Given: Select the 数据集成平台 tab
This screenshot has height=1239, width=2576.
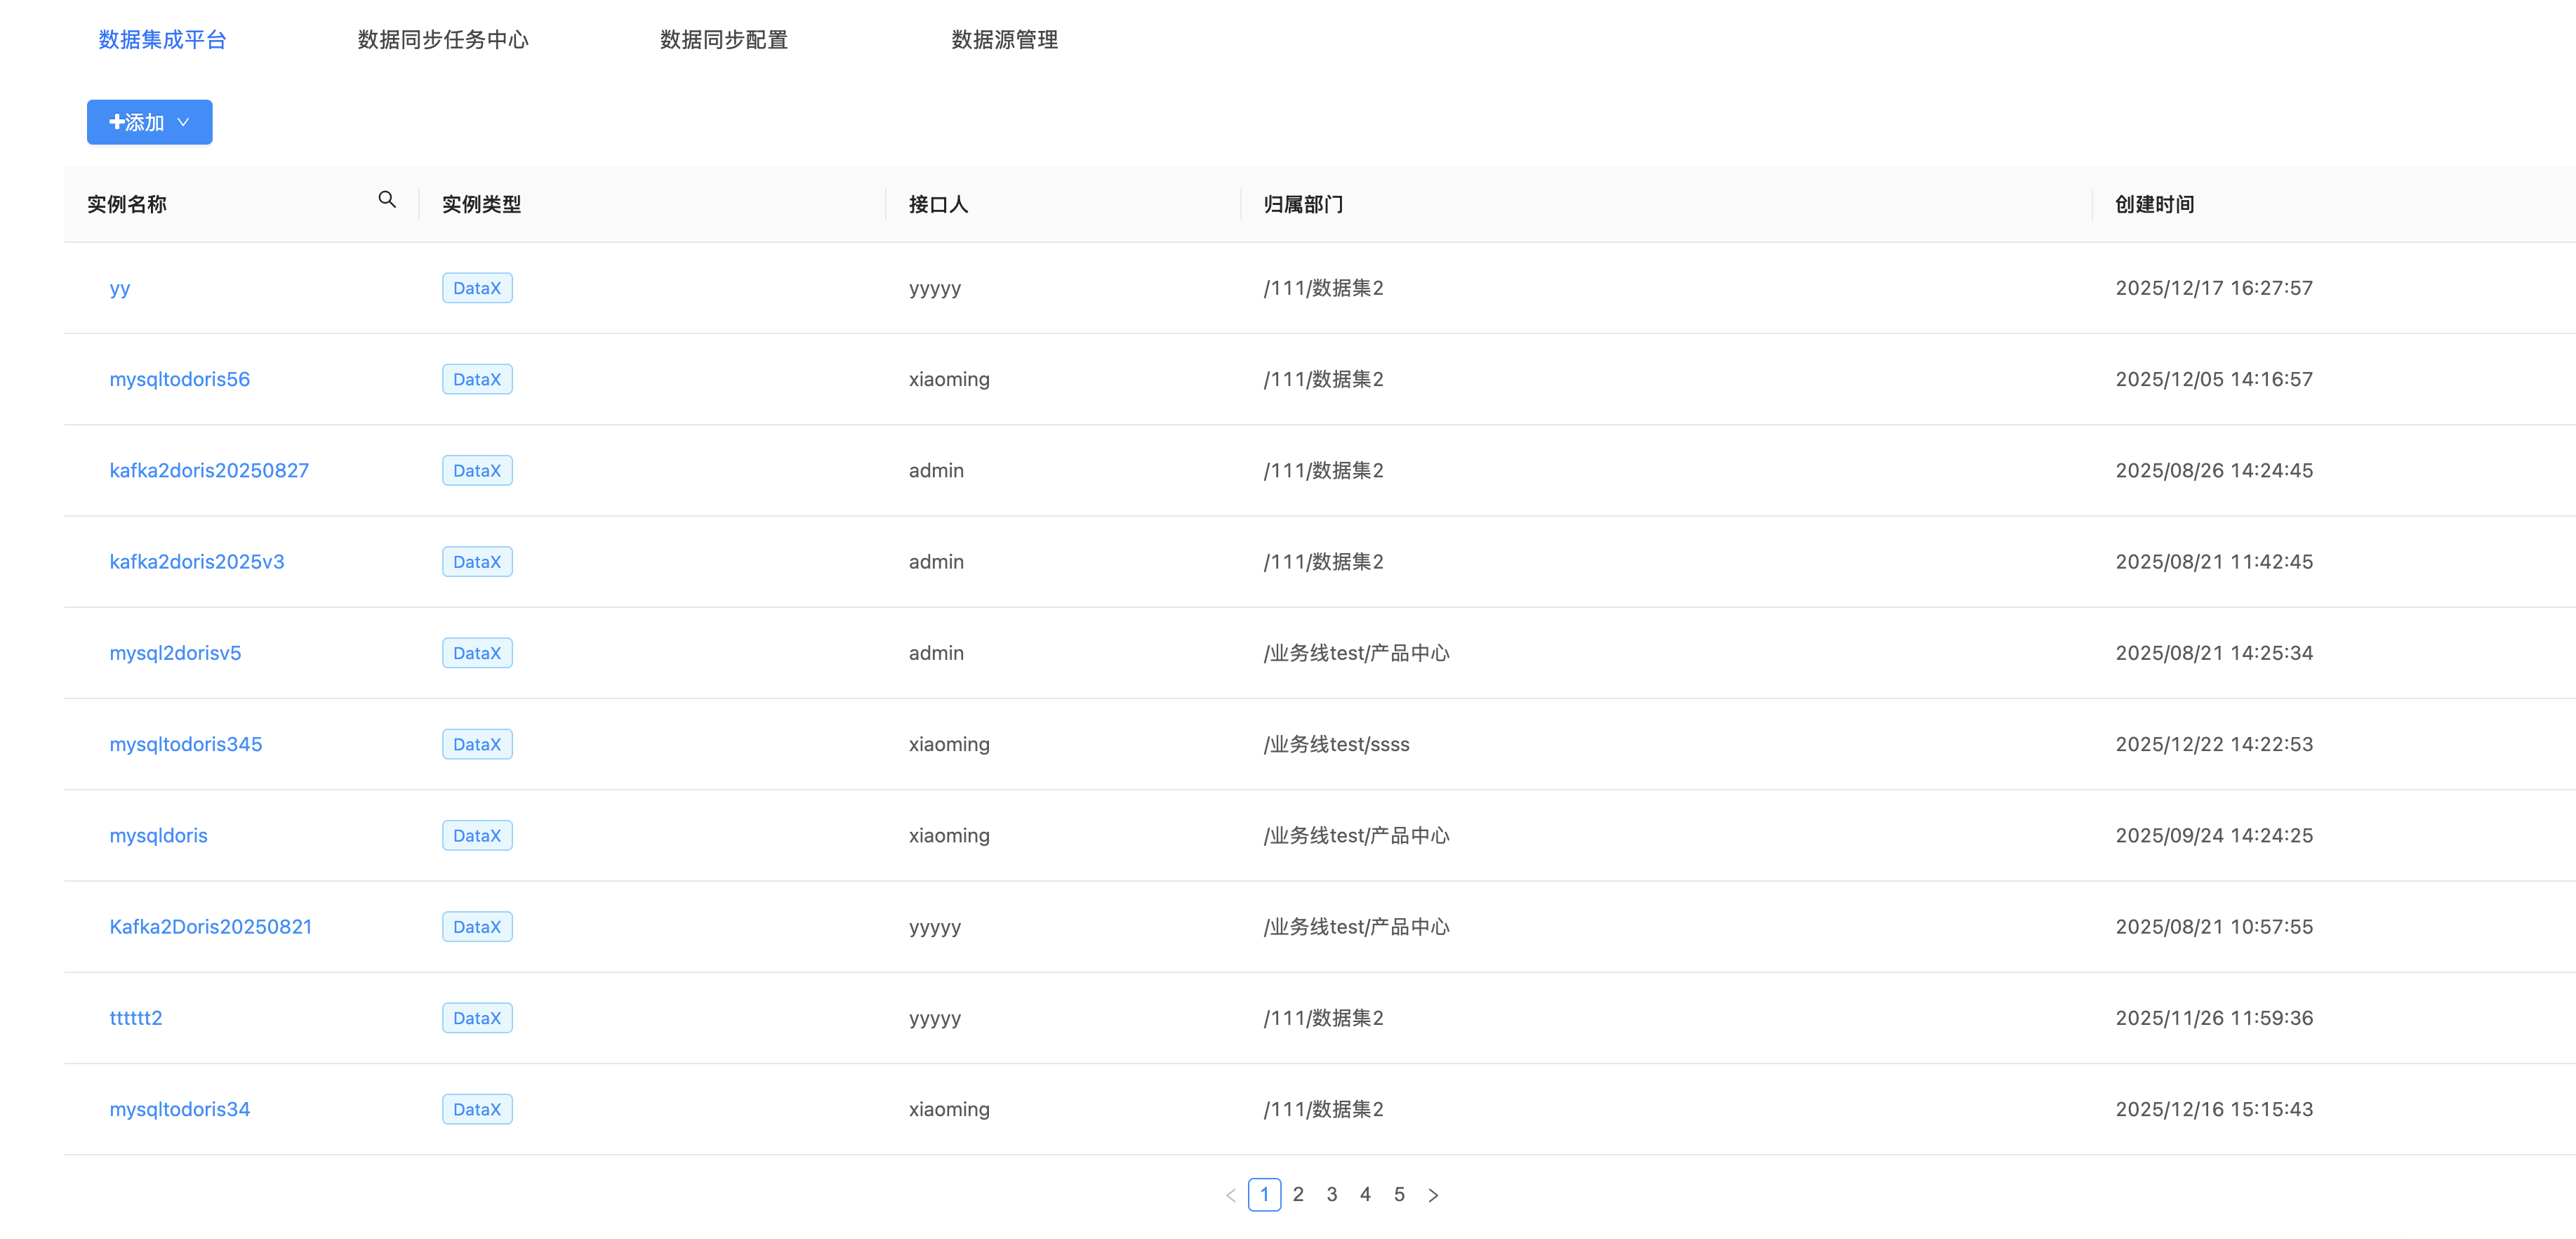Looking at the screenshot, I should pyautogui.click(x=162, y=39).
